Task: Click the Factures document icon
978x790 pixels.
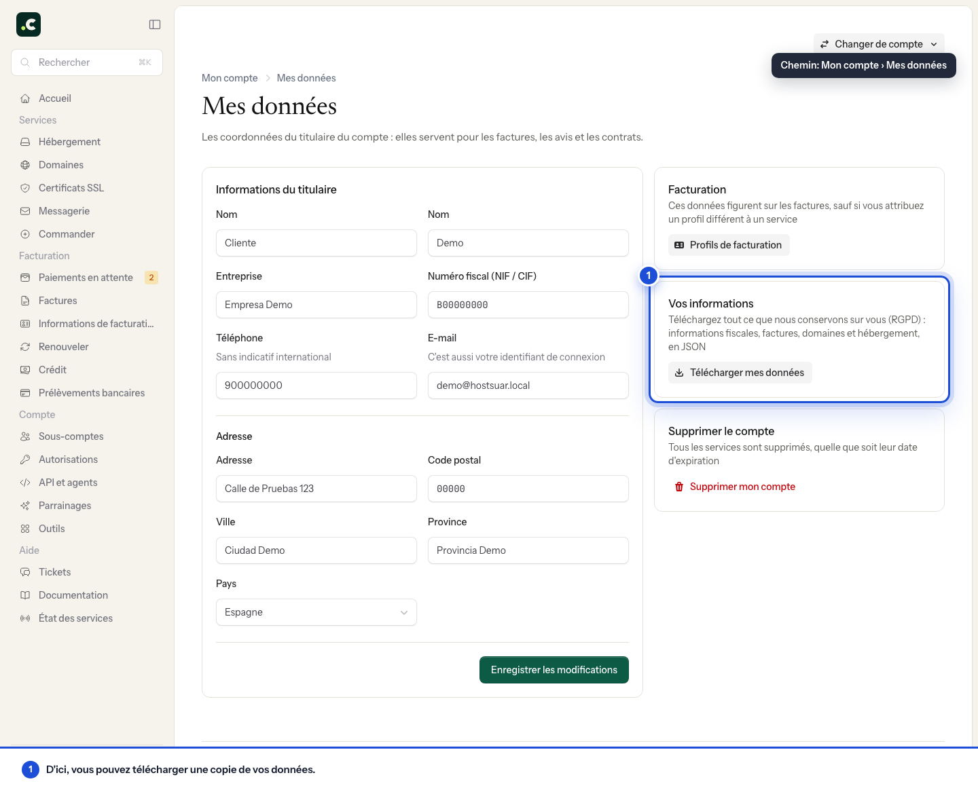Action: coord(25,301)
